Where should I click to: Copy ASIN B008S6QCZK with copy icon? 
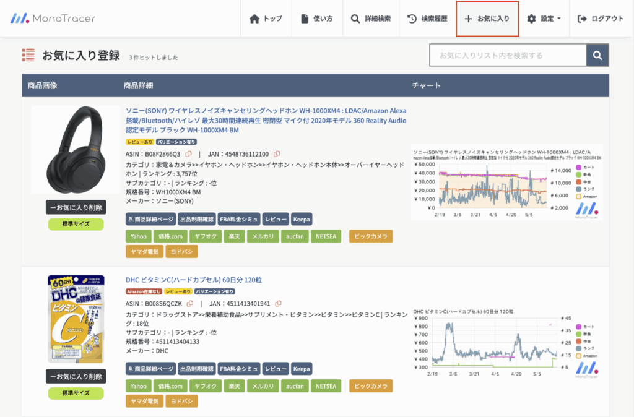pyautogui.click(x=190, y=303)
